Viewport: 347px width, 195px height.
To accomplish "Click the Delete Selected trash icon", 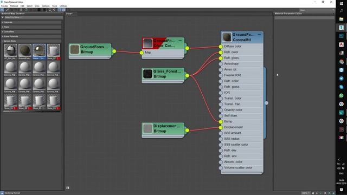I will point(21,10).
